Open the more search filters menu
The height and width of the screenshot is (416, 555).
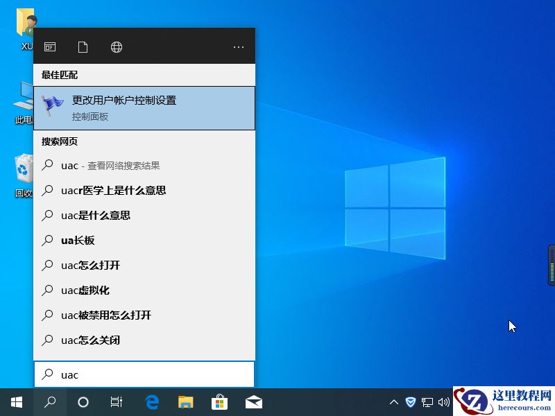239,46
